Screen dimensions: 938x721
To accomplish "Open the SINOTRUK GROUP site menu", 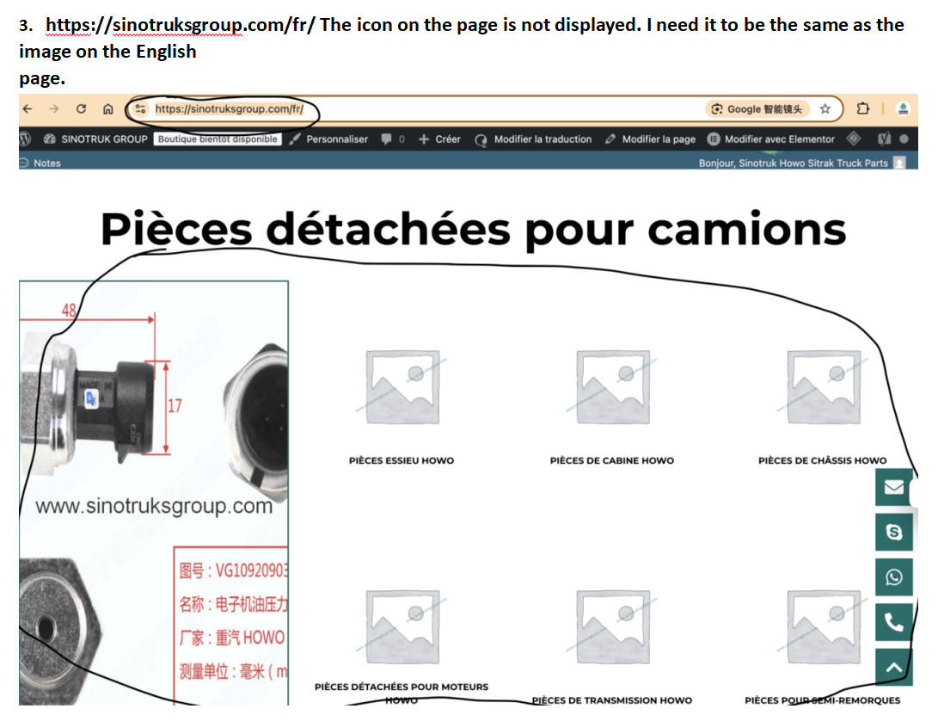I will (95, 139).
